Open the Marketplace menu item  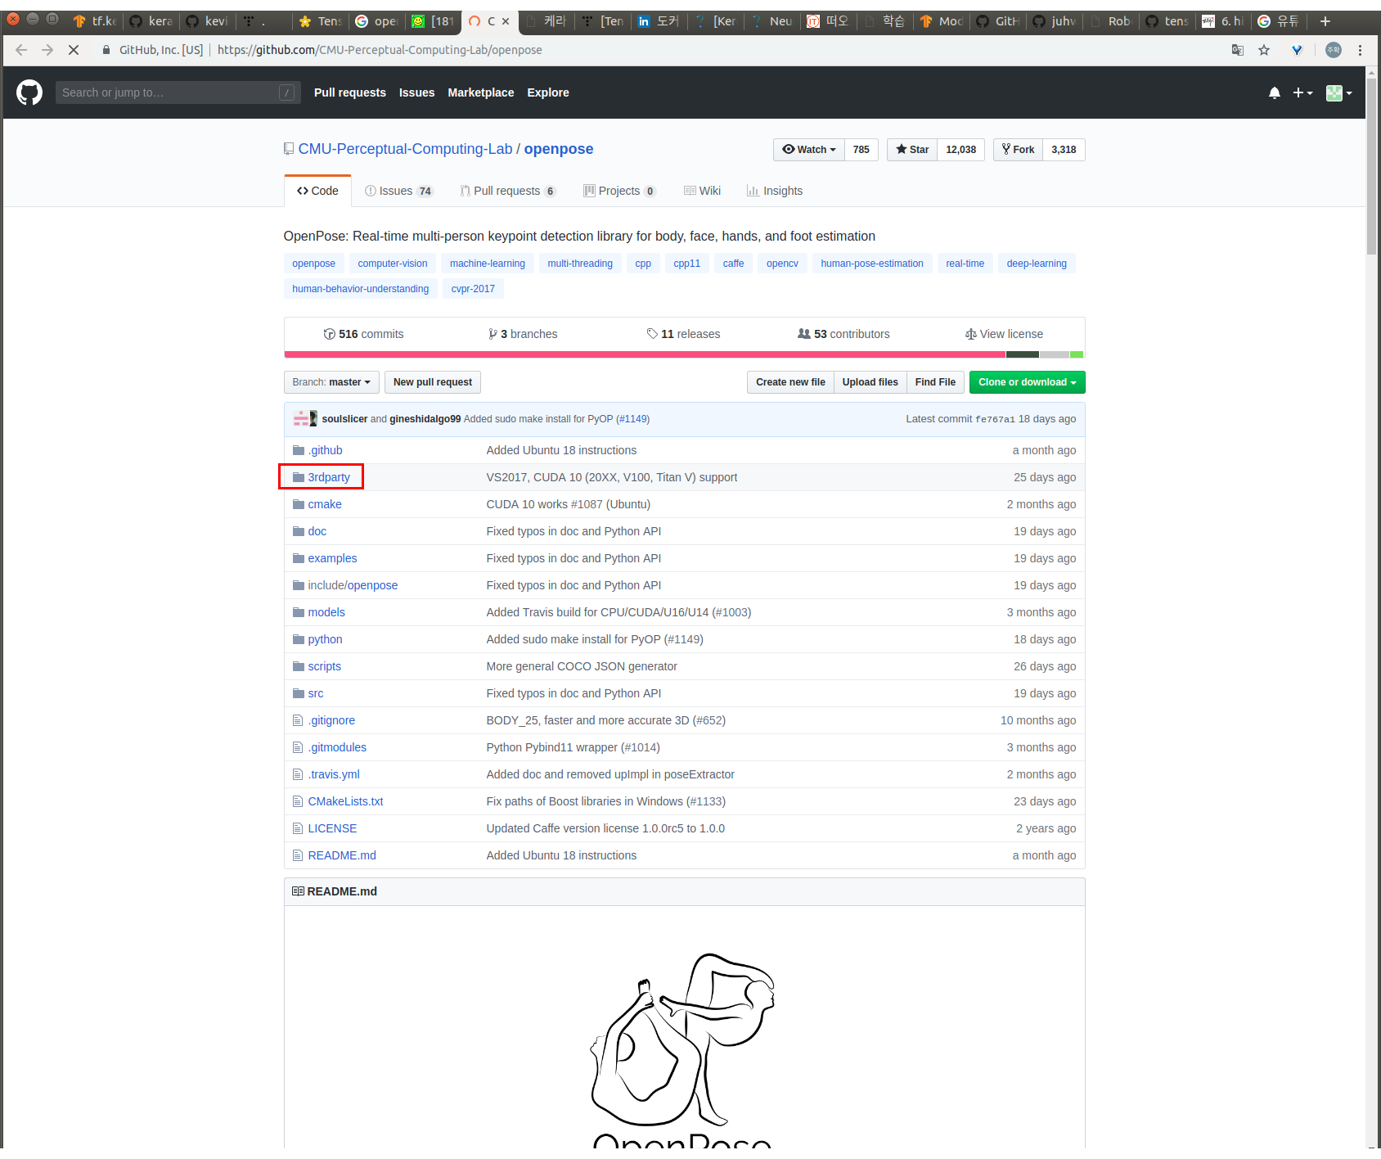click(x=480, y=92)
